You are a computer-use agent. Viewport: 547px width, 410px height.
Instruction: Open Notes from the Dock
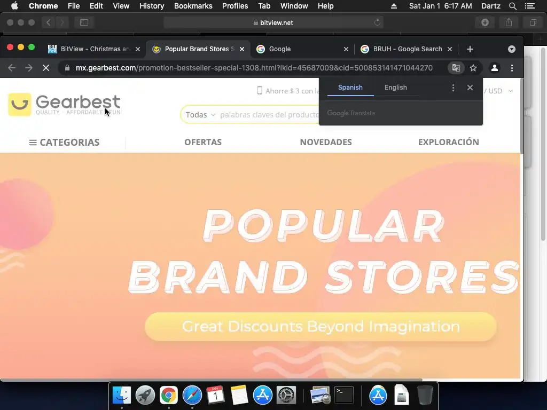(x=239, y=396)
